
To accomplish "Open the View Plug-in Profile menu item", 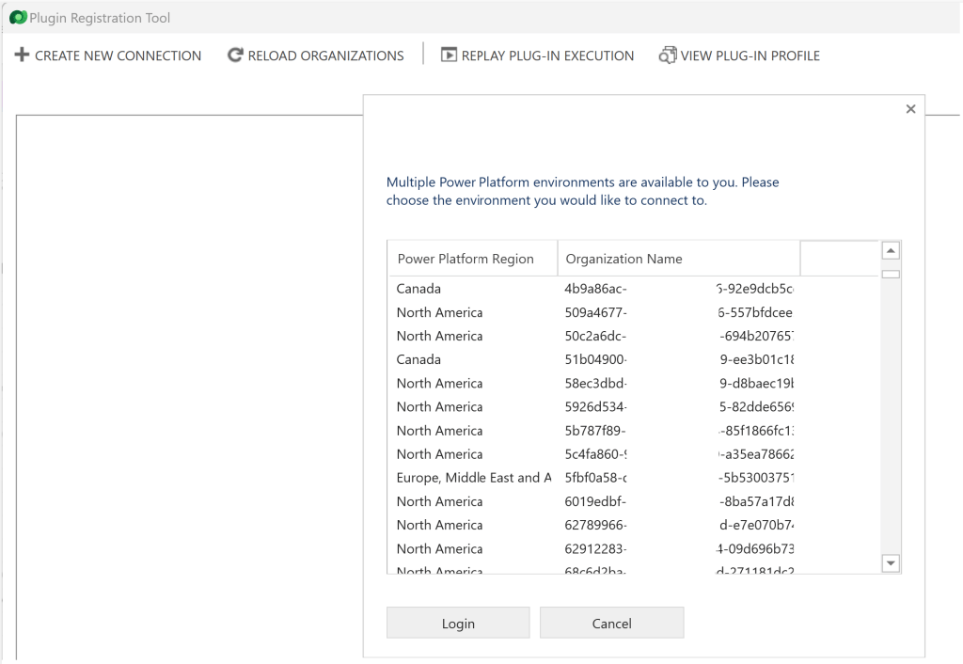I will (750, 55).
